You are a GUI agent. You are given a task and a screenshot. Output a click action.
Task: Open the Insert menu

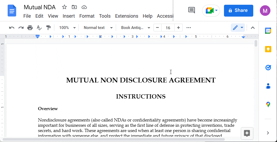click(69, 16)
